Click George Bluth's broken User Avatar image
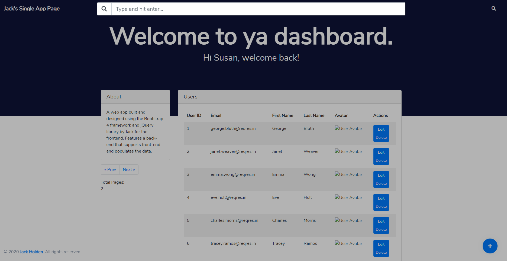The height and width of the screenshot is (261, 507). point(348,128)
